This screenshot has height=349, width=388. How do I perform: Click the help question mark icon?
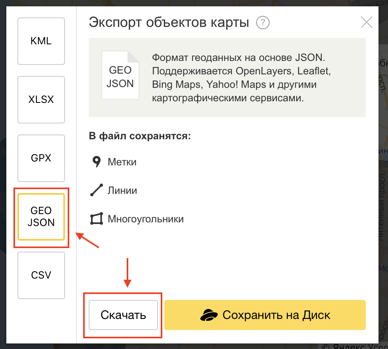pos(262,23)
